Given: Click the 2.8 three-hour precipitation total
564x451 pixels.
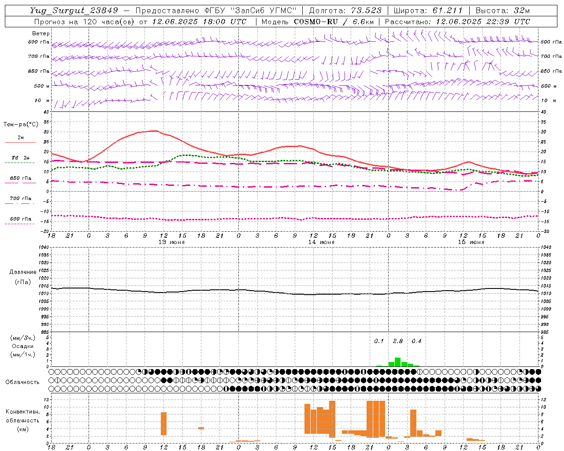Looking at the screenshot, I should pos(398,341).
